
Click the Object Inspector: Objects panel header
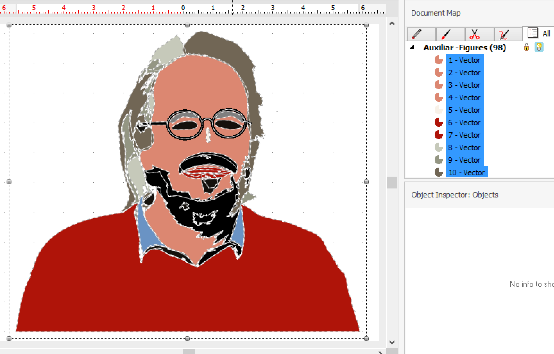tap(454, 195)
